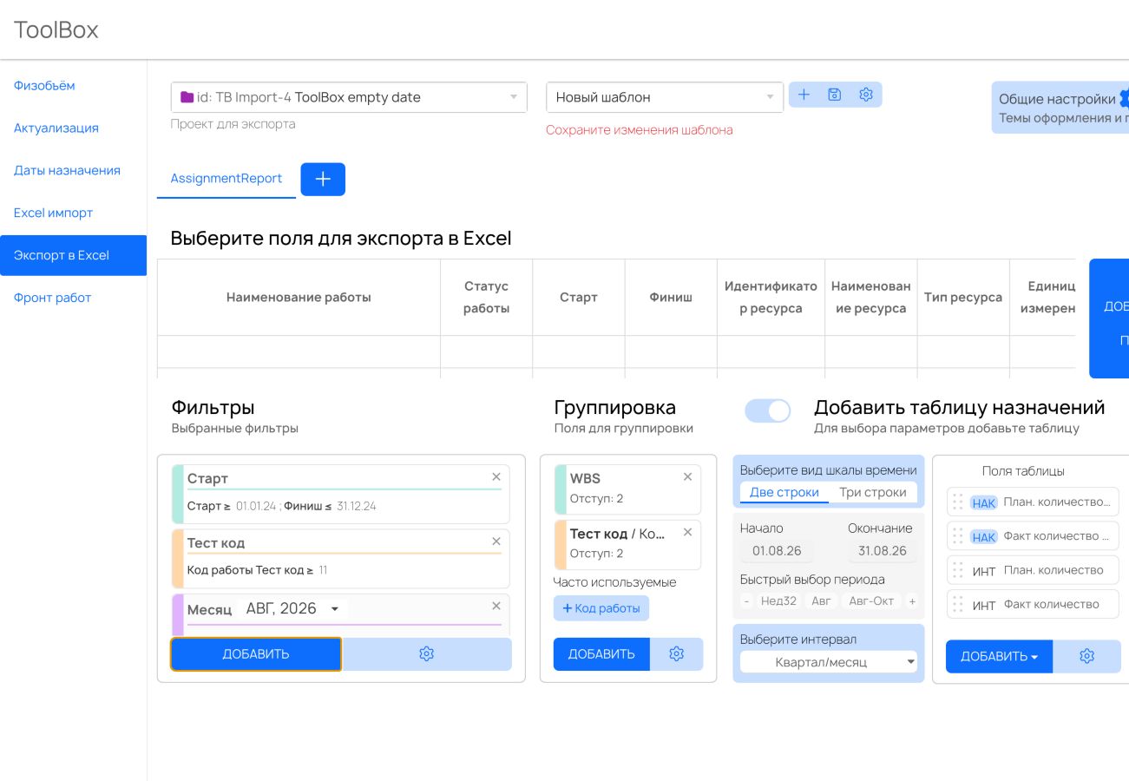The height and width of the screenshot is (781, 1129).
Task: Open template settings gear icon
Action: [865, 95]
